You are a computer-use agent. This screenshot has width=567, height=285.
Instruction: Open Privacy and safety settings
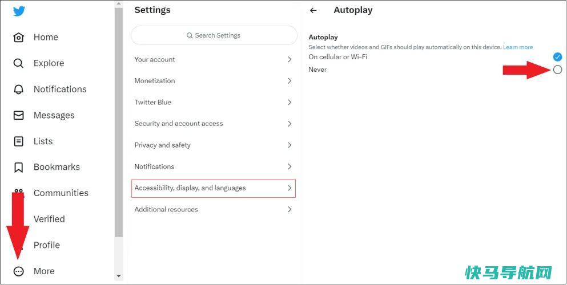pyautogui.click(x=214, y=145)
